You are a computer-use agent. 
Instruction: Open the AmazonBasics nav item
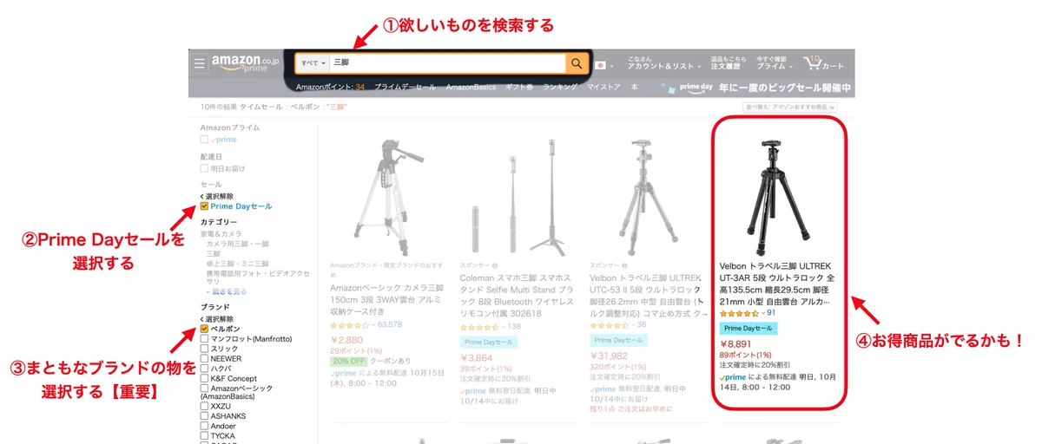[x=471, y=88]
